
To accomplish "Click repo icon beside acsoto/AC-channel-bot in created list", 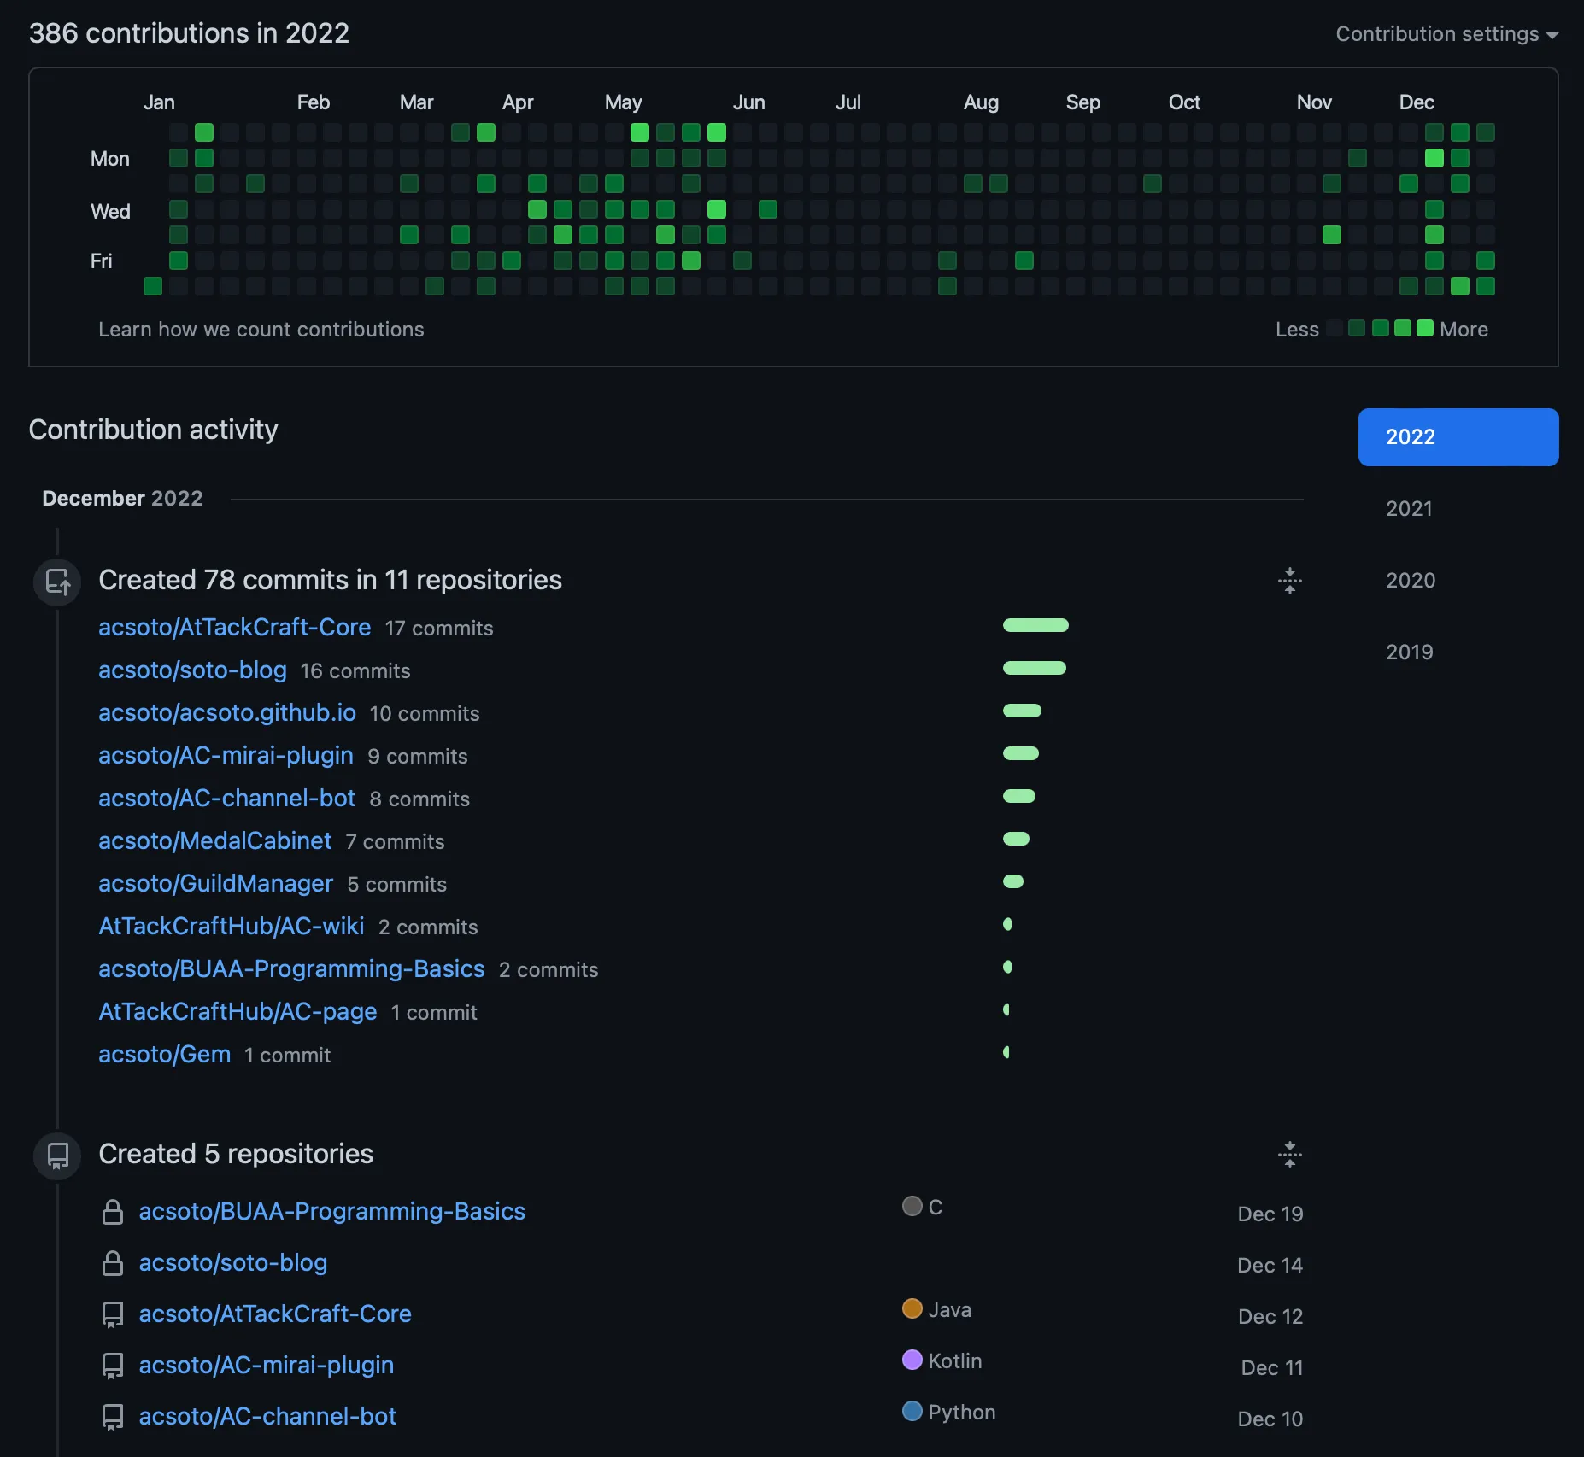I will tap(113, 1417).
